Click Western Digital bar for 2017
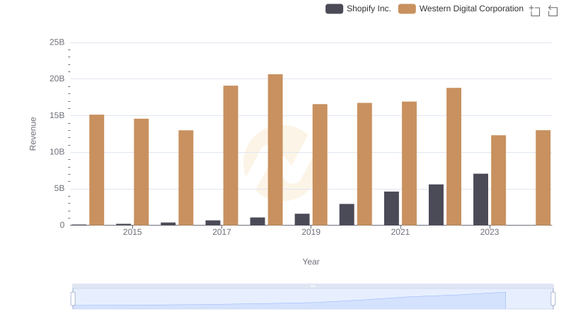The image size is (566, 326). pyautogui.click(x=231, y=156)
